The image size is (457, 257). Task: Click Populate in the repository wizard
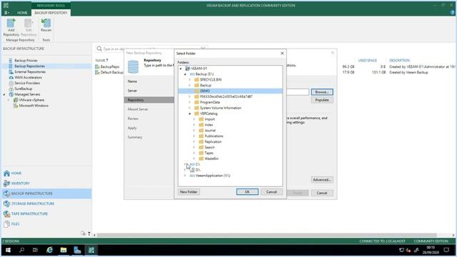coord(322,100)
